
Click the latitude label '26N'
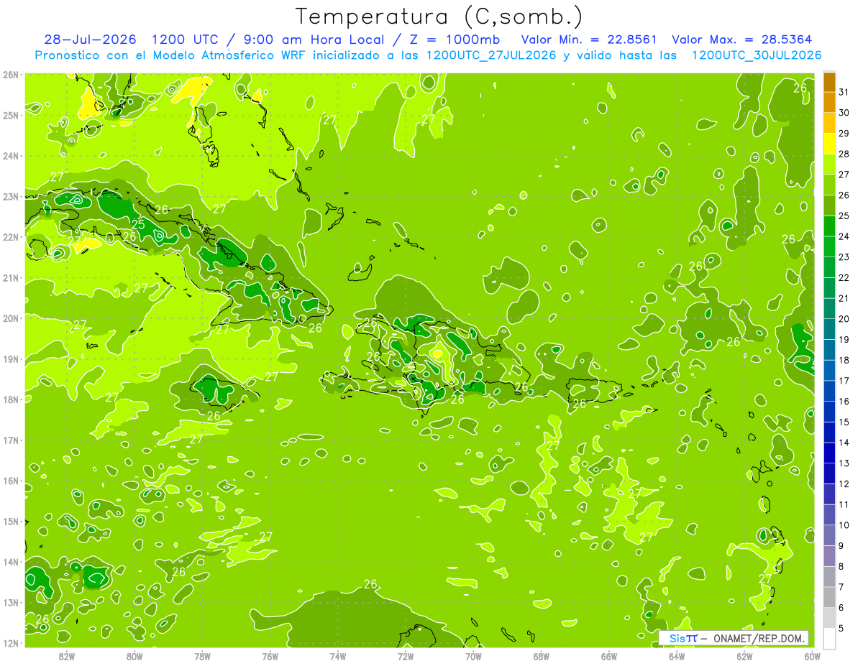(11, 75)
